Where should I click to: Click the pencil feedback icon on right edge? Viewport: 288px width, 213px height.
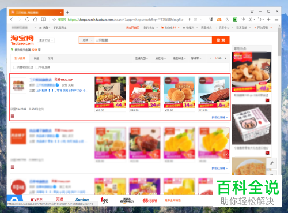271,163
